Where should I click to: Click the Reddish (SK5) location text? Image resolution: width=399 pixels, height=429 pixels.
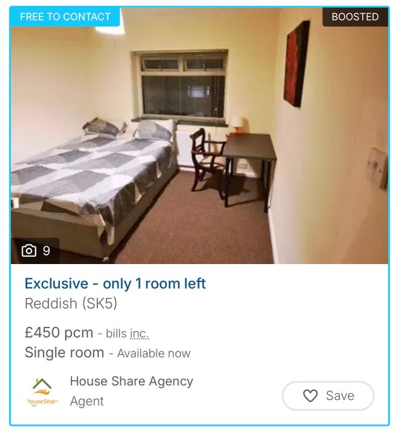coord(71,303)
